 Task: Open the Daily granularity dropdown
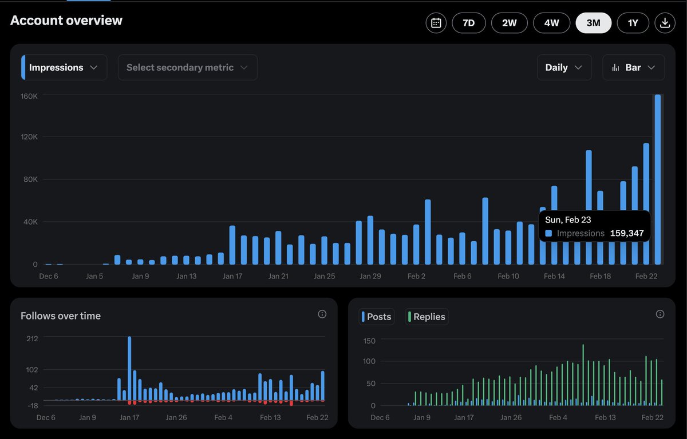(564, 67)
